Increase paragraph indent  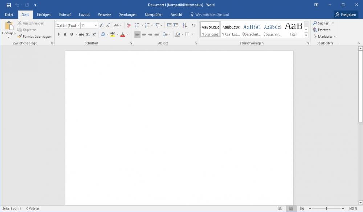click(x=176, y=25)
